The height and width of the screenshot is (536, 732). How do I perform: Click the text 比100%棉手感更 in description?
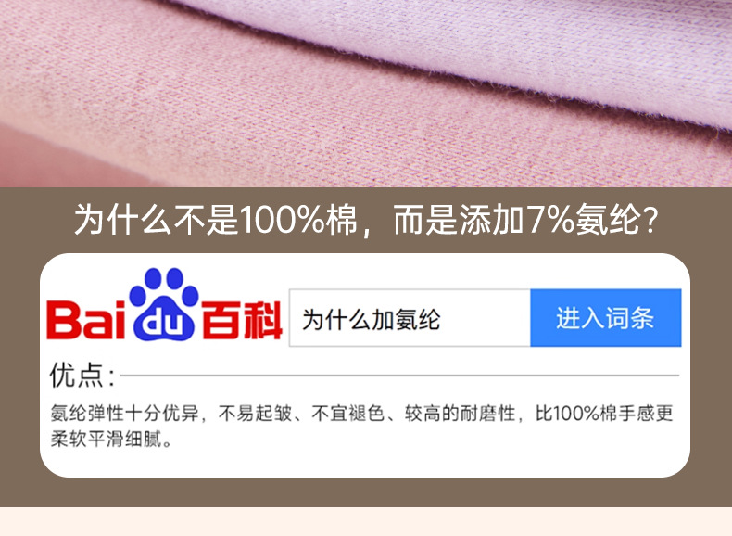click(x=604, y=414)
